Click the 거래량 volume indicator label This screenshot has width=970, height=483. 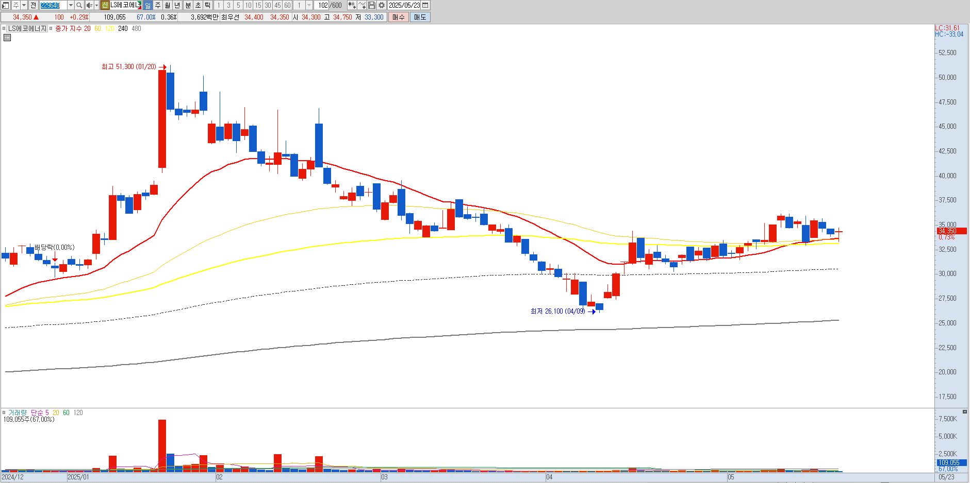pos(17,412)
